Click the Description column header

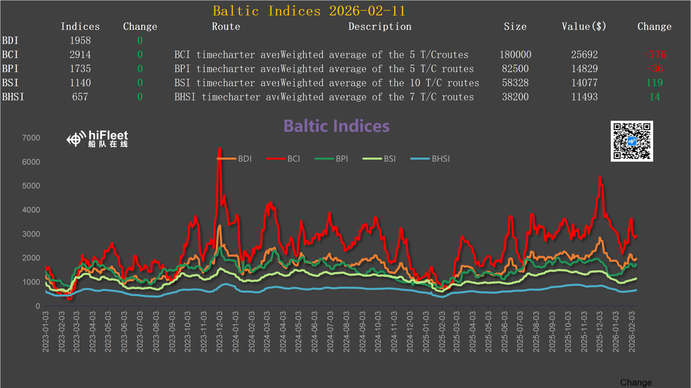(379, 27)
